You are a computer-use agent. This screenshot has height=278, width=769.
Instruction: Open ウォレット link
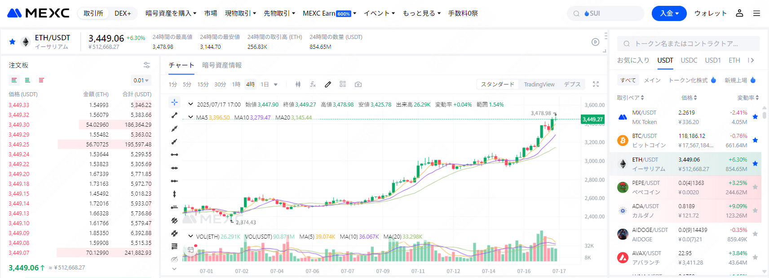coord(711,13)
